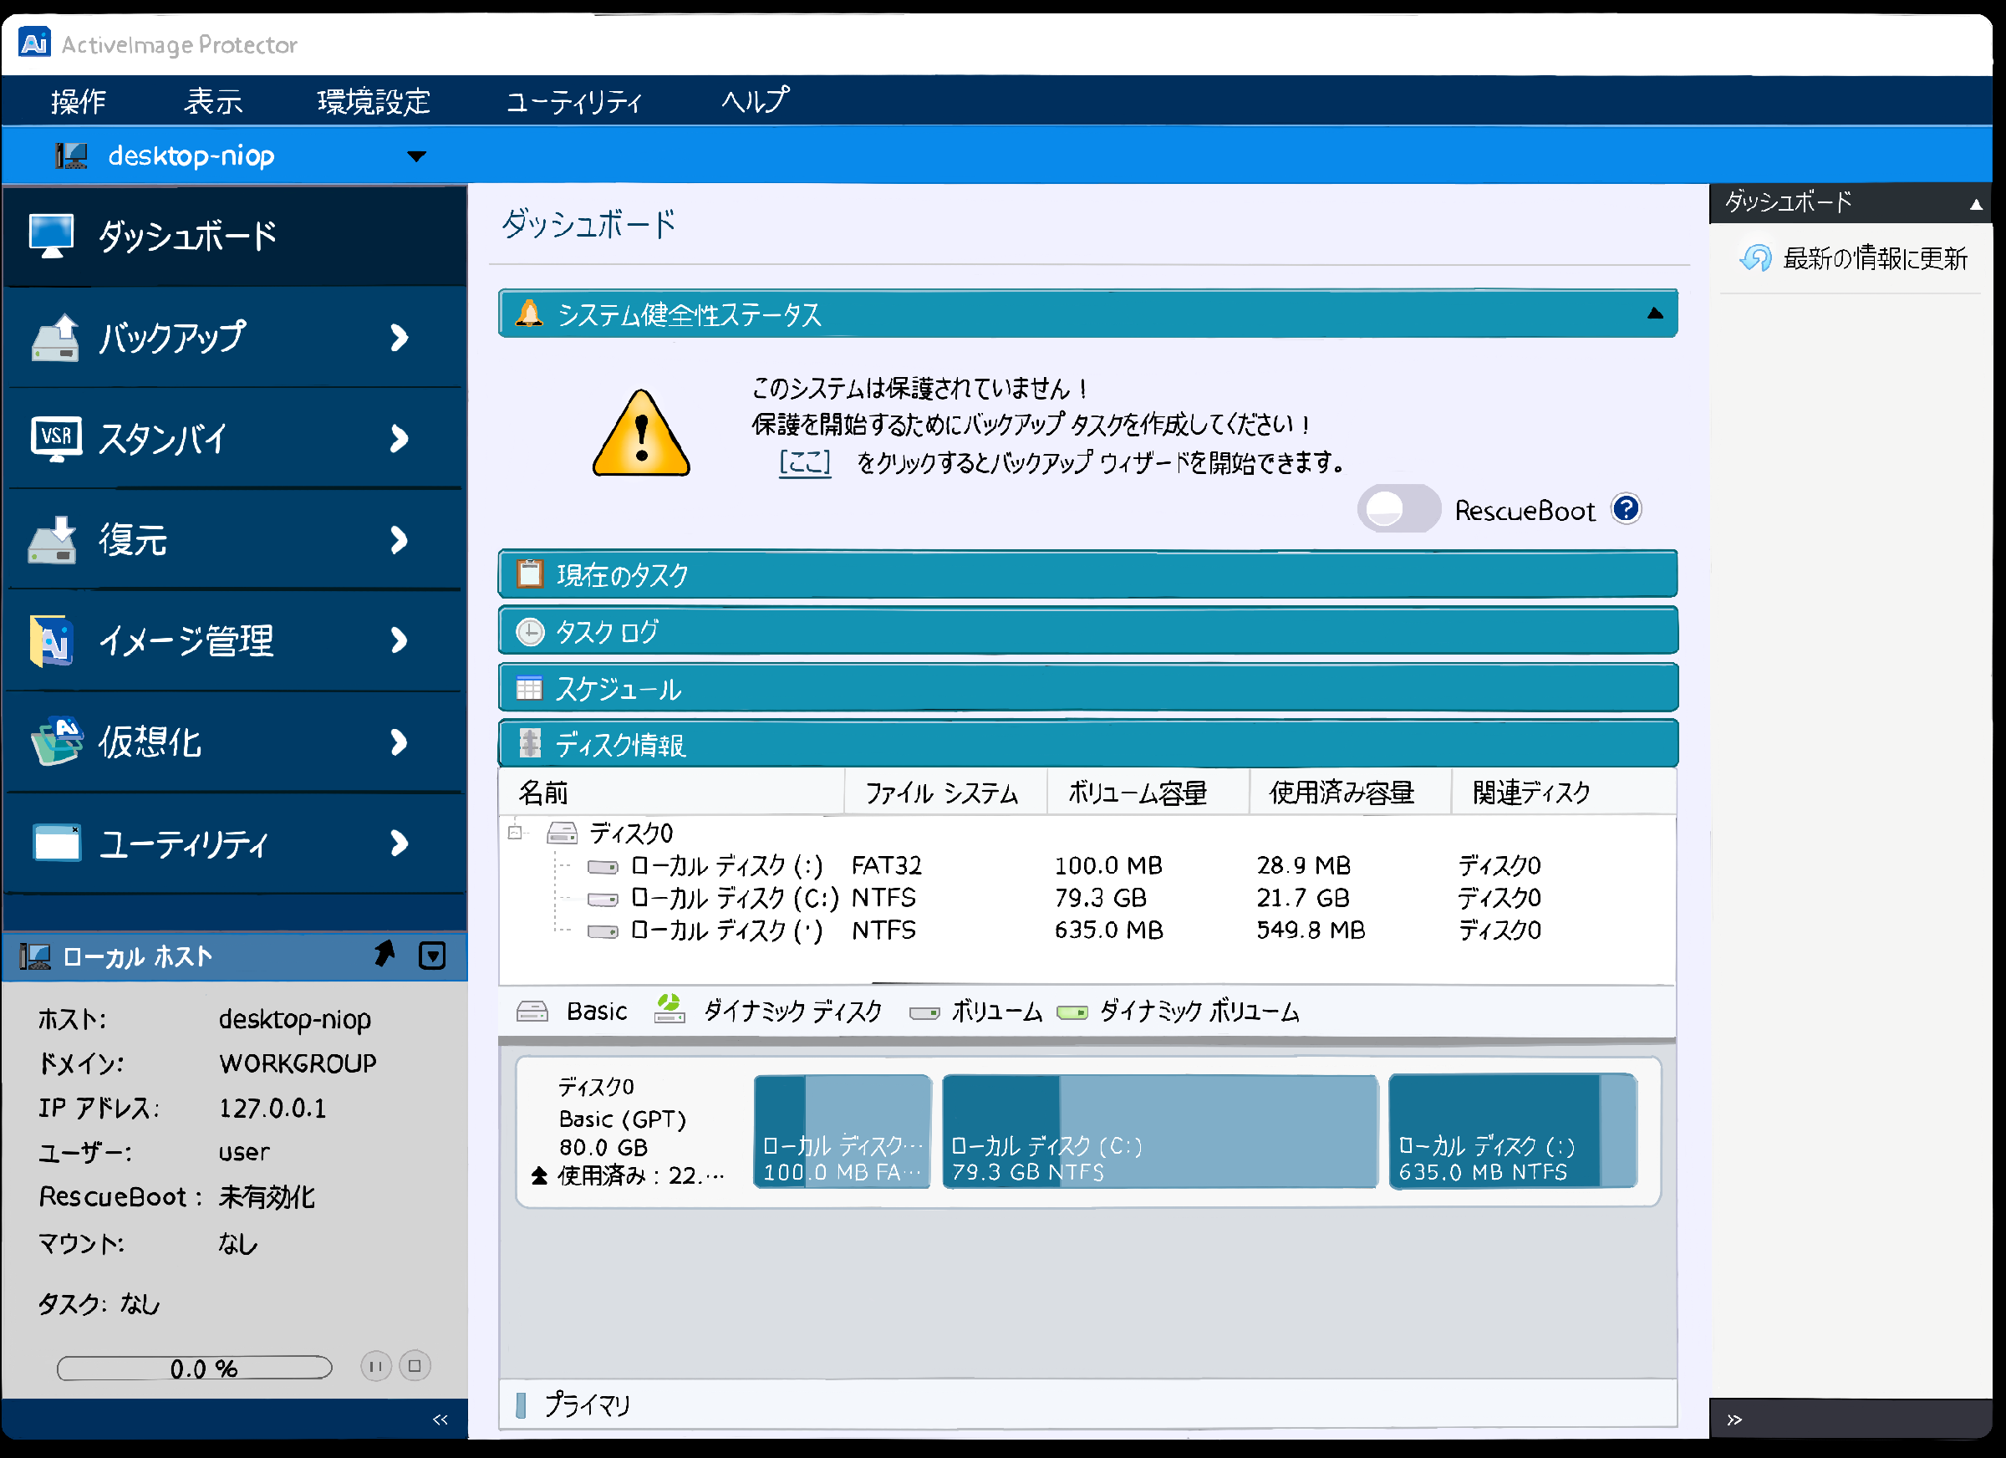
Task: Click the desktop-niop computer icon
Action: 71,155
